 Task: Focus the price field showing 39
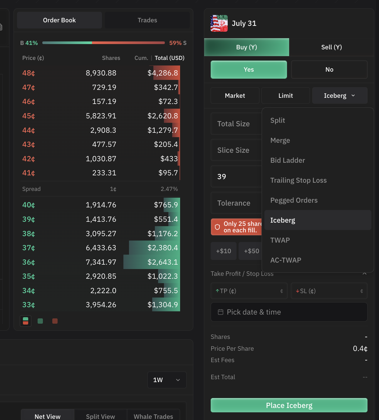(x=236, y=177)
